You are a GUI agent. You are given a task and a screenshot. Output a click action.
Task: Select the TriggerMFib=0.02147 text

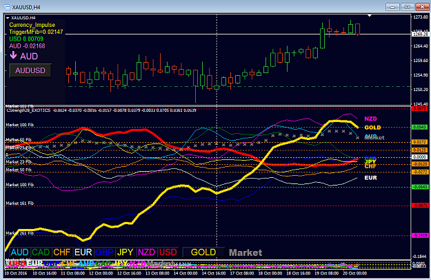pos(36,32)
